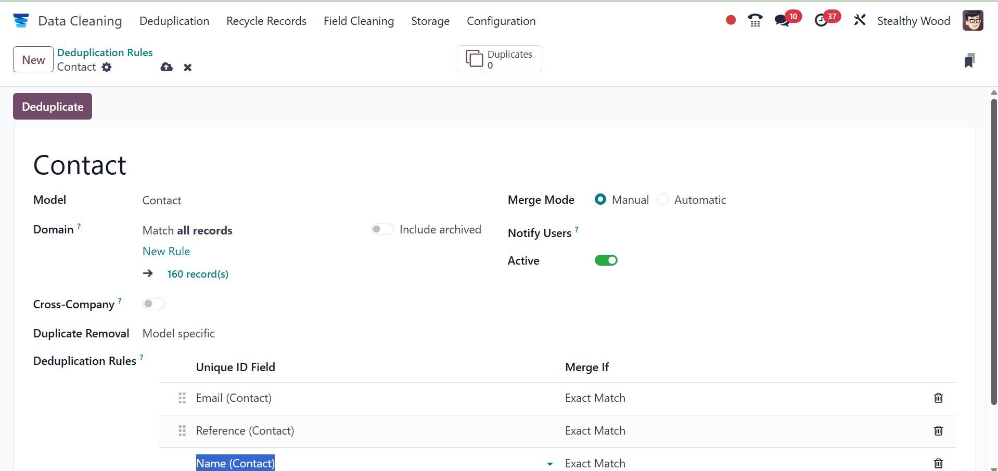
Task: Open the Contact gear actions menu
Action: click(x=107, y=67)
